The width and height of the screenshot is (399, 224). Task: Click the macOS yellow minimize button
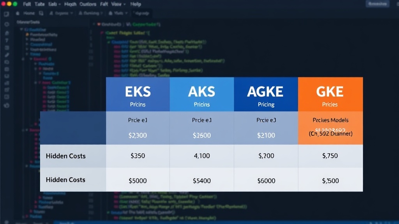(9, 4)
